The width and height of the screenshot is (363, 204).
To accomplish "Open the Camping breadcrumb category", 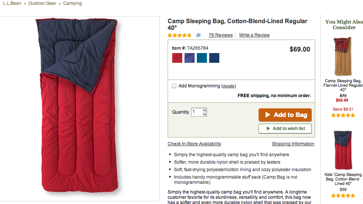I will pyautogui.click(x=73, y=3).
